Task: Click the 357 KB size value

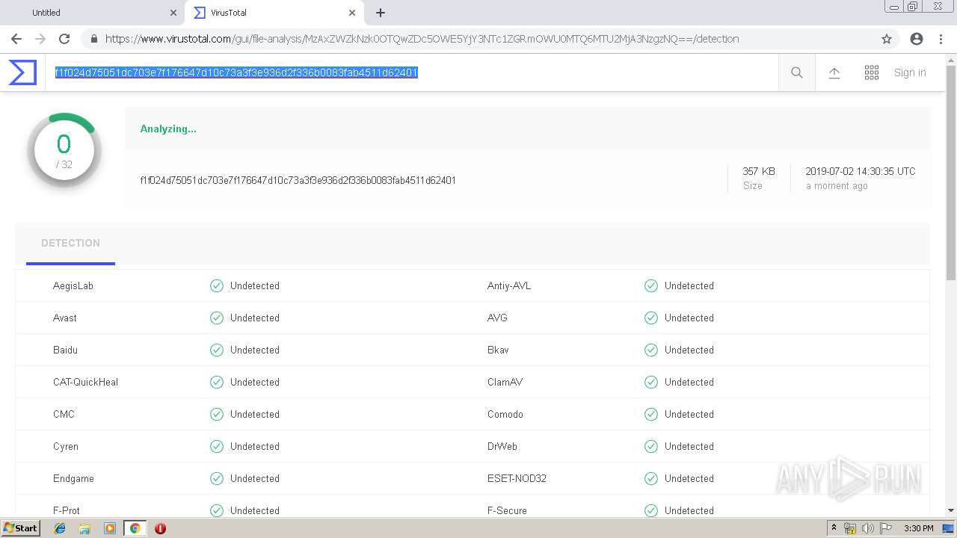Action: click(759, 171)
